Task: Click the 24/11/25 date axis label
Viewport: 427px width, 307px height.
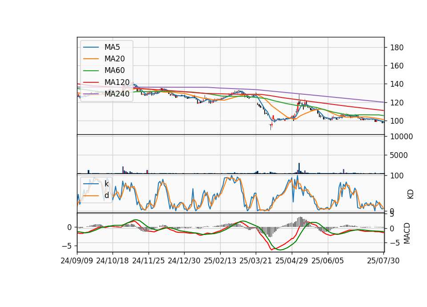Action: (149, 261)
